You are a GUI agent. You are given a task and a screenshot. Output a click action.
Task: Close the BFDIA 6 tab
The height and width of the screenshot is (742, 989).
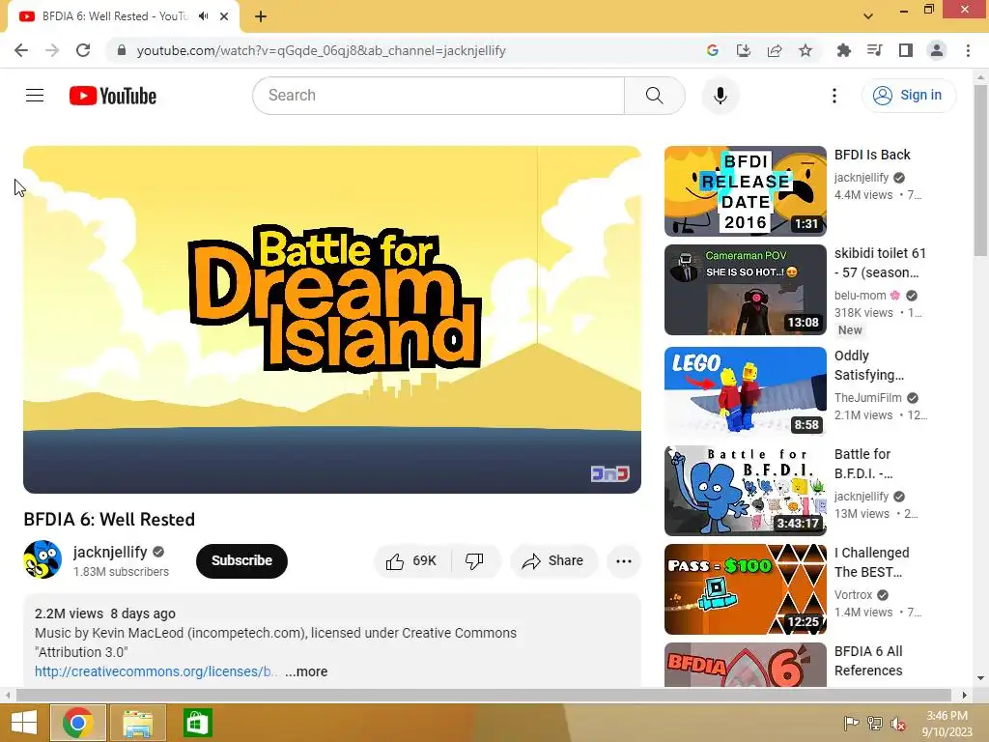click(224, 16)
